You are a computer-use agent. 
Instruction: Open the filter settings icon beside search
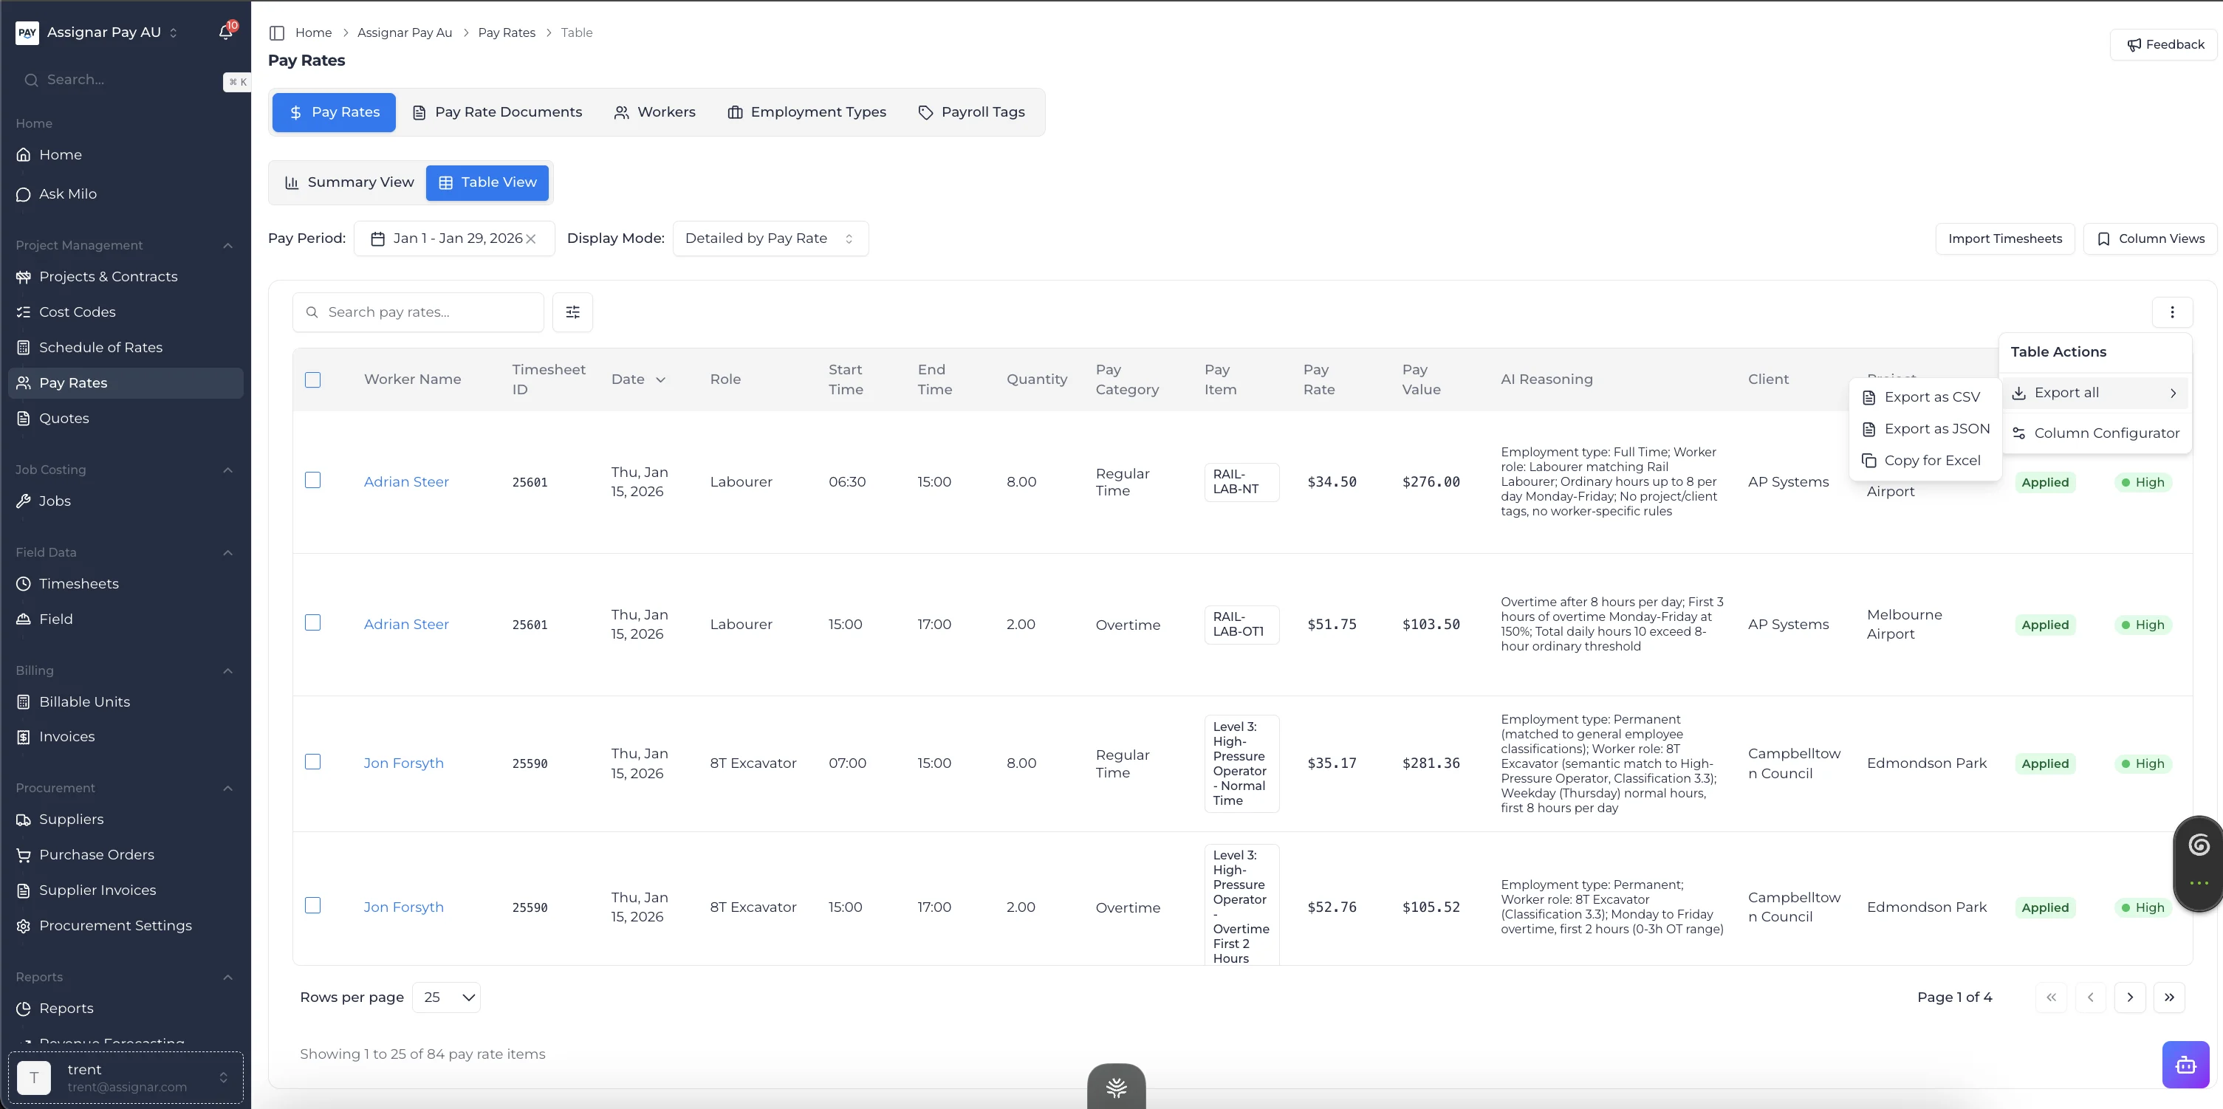coord(572,312)
